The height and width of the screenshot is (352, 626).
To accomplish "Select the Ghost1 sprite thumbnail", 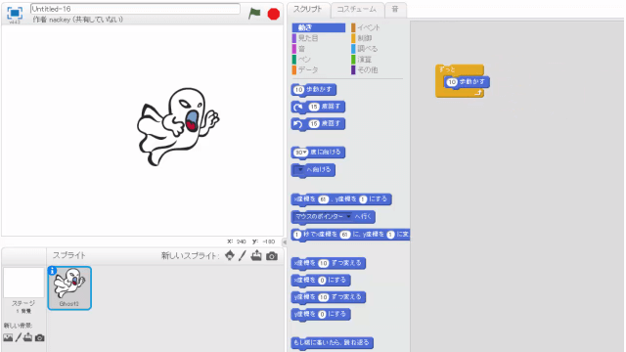I will (x=69, y=288).
